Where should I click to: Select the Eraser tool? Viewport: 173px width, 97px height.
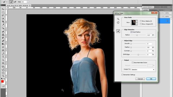point(3,41)
